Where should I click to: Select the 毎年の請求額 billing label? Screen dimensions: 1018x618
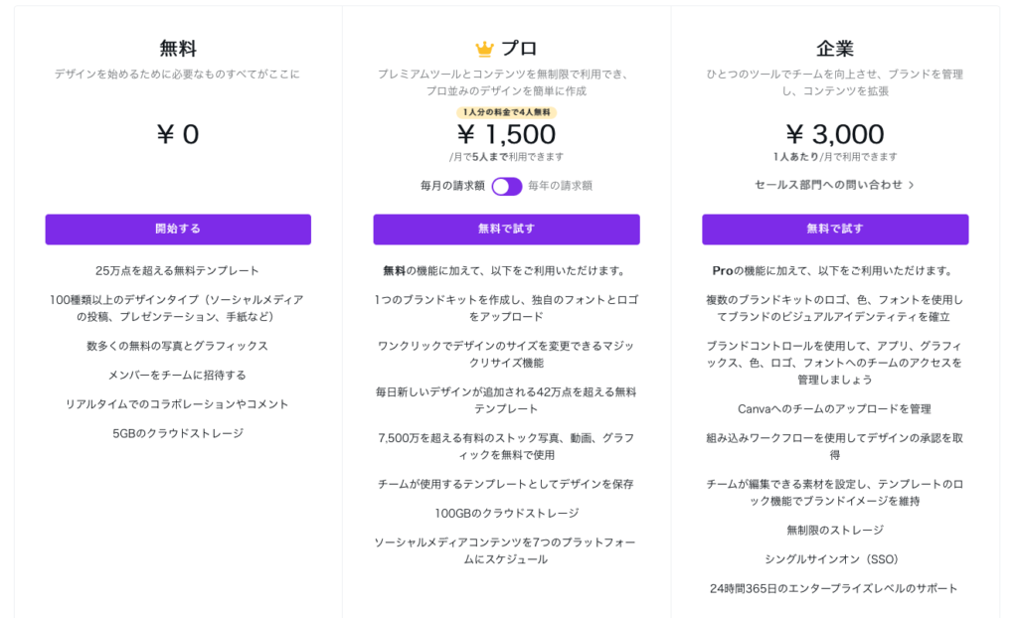pyautogui.click(x=560, y=186)
